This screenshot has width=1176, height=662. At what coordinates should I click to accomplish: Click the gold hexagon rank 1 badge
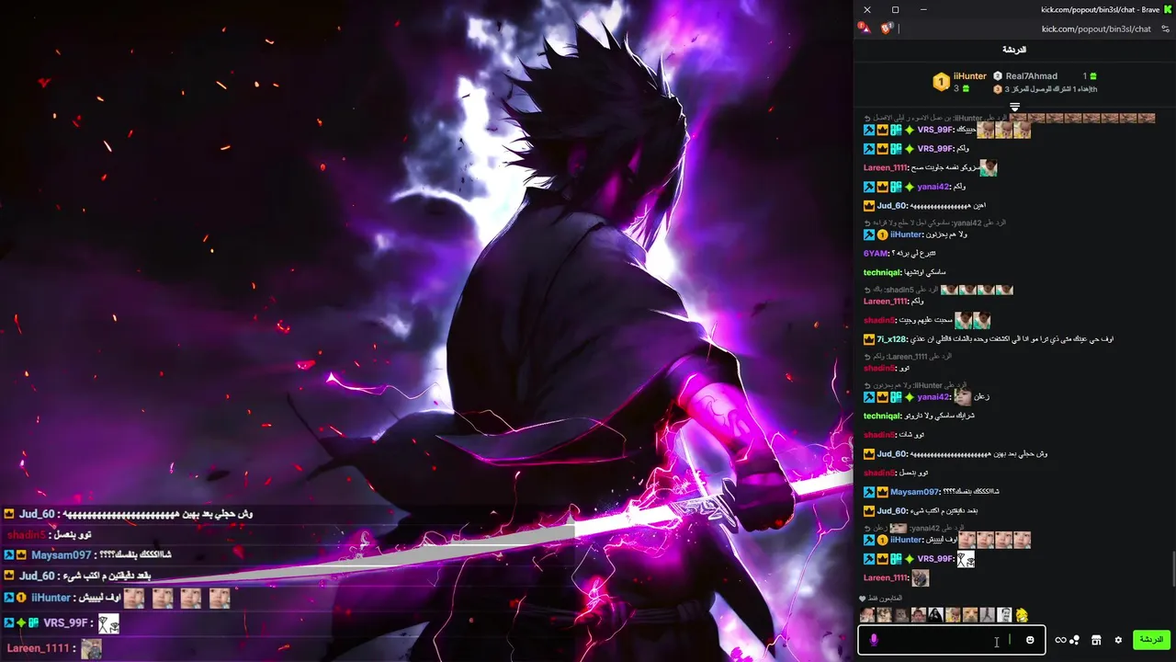click(x=941, y=82)
